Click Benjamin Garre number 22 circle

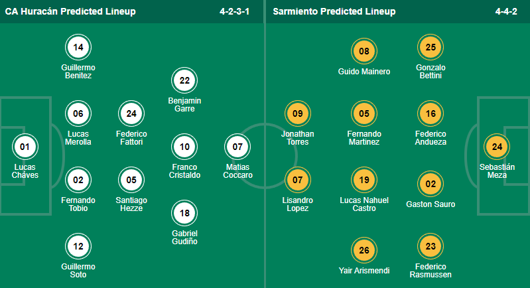click(x=185, y=81)
